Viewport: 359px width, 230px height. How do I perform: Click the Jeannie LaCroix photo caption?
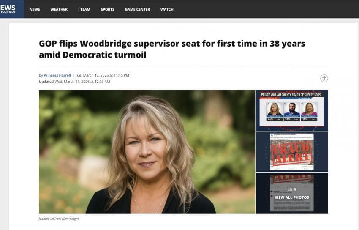click(x=59, y=219)
